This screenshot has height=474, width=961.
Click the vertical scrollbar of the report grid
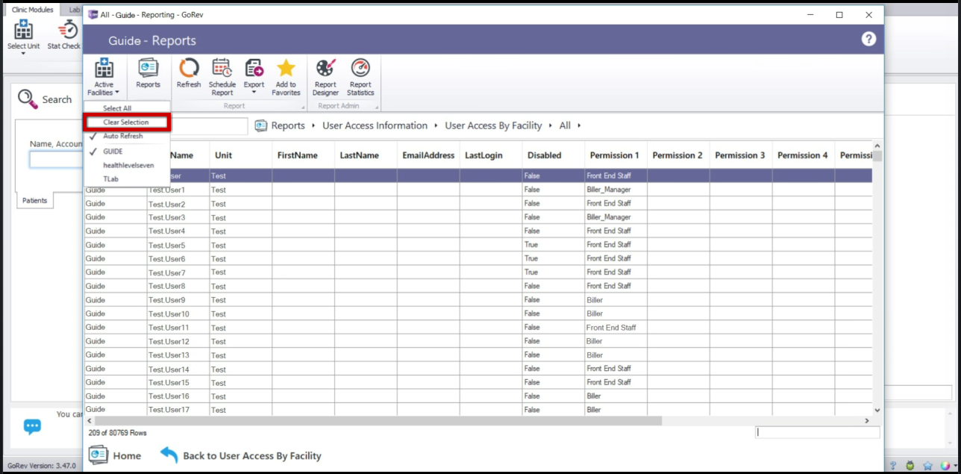tap(877, 156)
